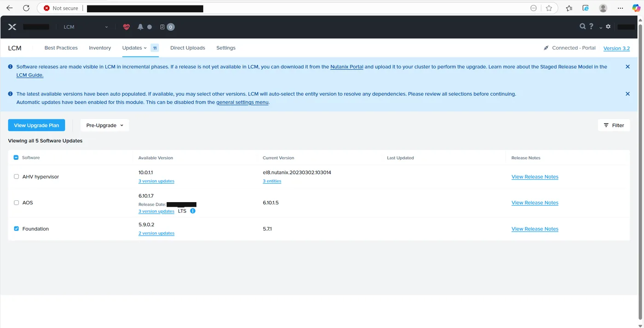The width and height of the screenshot is (644, 328).
Task: Show 3 version updates for AHV hypervisor
Action: click(156, 181)
